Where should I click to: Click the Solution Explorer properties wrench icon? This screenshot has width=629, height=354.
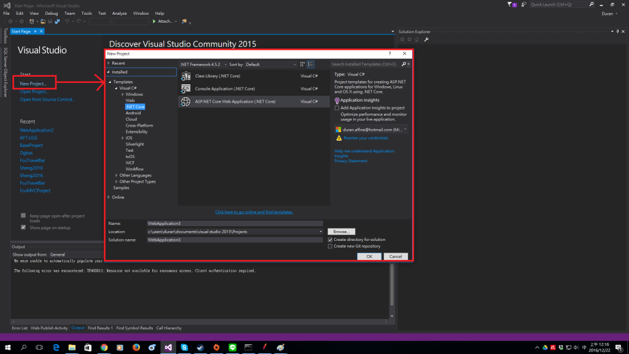pyautogui.click(x=426, y=39)
